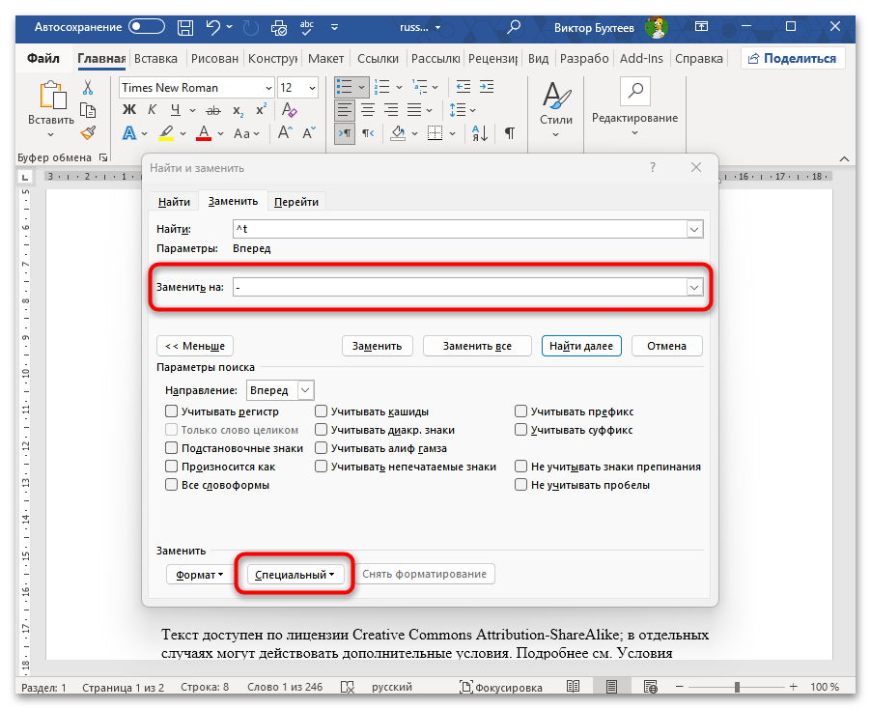Click the Format Painter brush icon
The image size is (871, 709).
pyautogui.click(x=88, y=133)
